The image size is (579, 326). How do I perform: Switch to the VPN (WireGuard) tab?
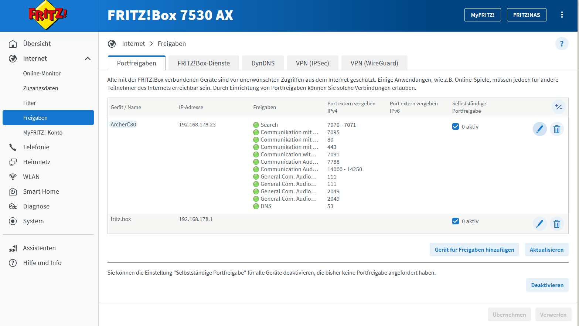coord(374,63)
